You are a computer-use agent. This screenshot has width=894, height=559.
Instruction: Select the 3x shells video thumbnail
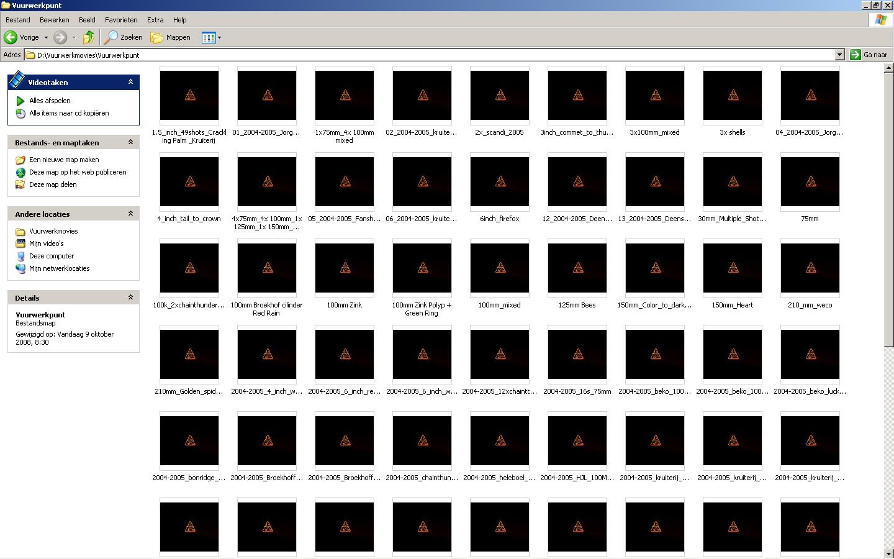[733, 96]
